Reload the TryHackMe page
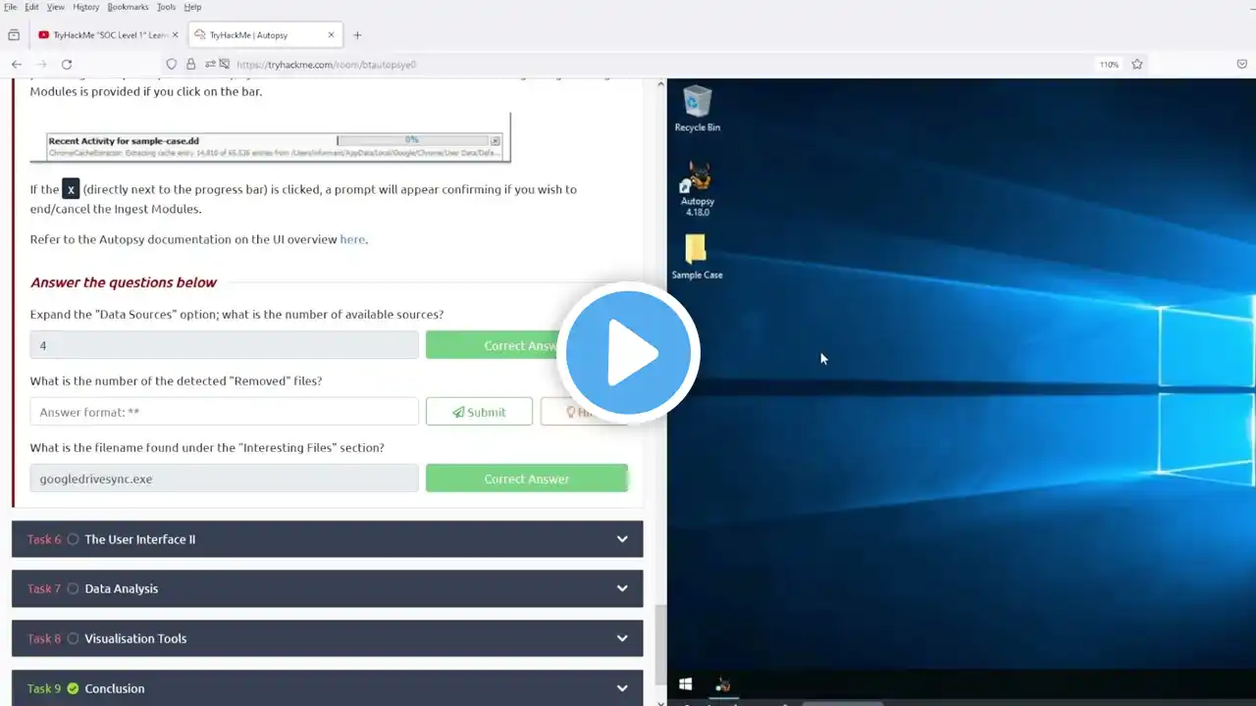The width and height of the screenshot is (1256, 706). [67, 65]
